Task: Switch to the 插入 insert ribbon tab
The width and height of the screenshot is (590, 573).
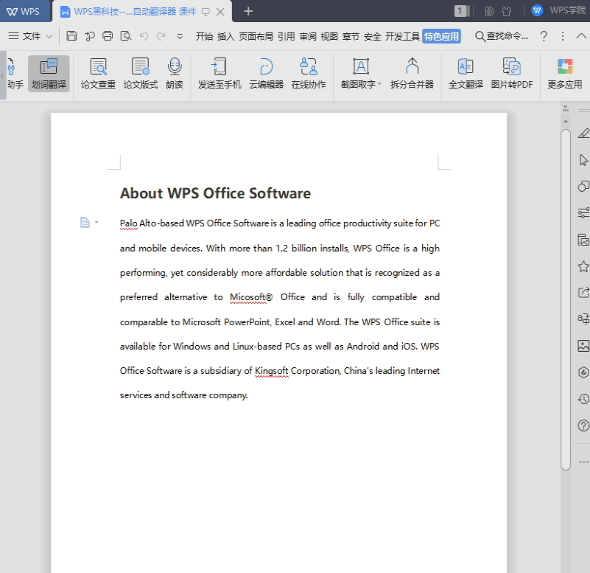Action: click(225, 36)
